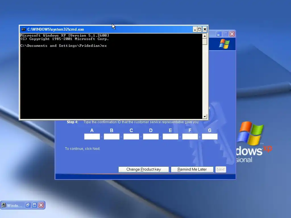
Task: Click confirmation ID field C
Action: [x=131, y=137]
